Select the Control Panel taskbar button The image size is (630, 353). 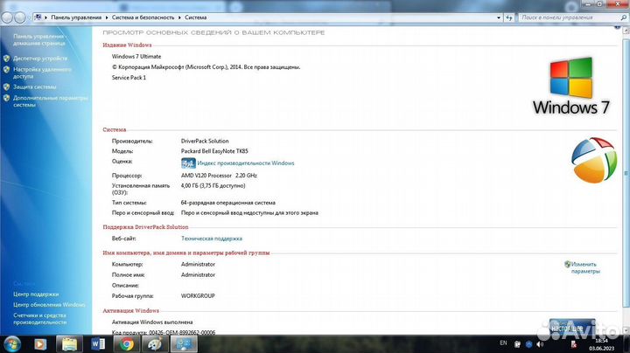[x=184, y=344]
